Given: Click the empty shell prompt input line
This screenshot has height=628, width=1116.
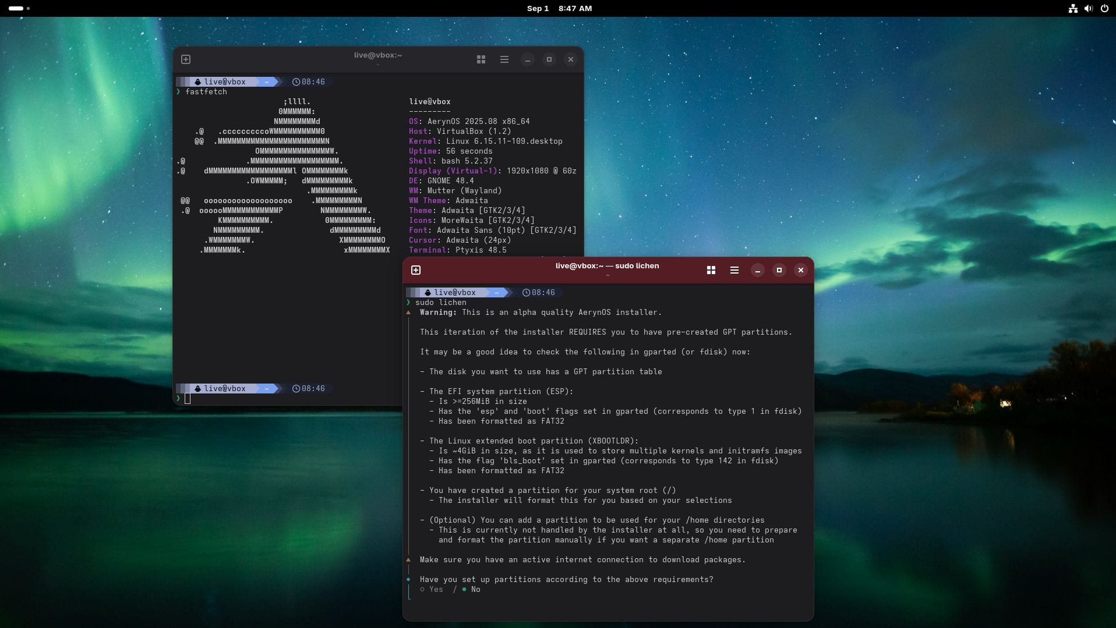Looking at the screenshot, I should pyautogui.click(x=188, y=399).
